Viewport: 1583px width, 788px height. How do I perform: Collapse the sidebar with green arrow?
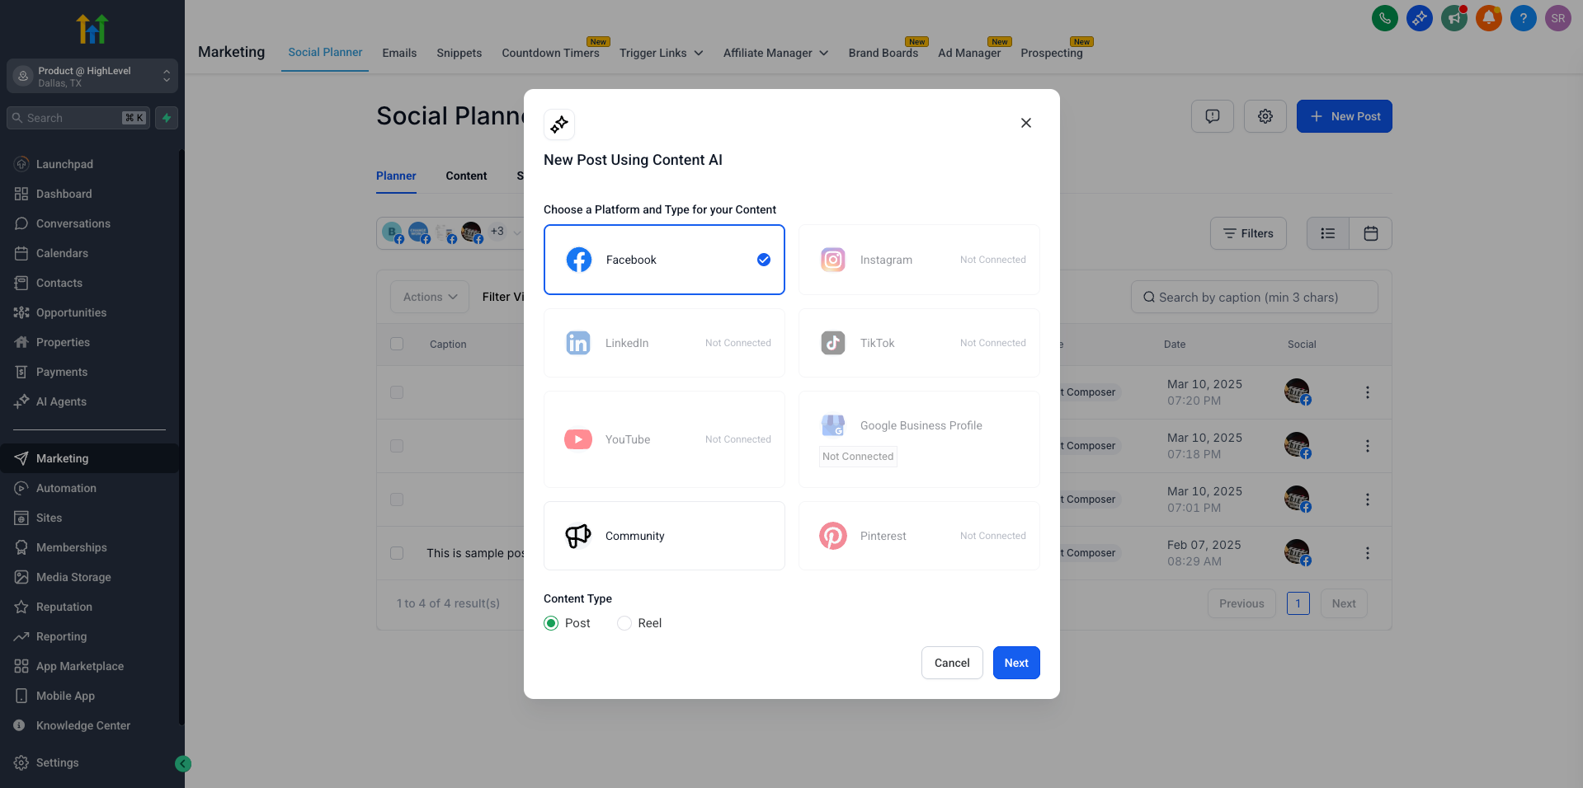click(183, 764)
